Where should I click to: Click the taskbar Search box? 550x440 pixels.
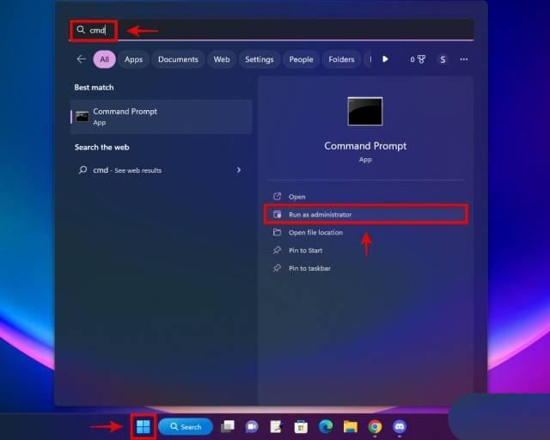click(x=186, y=426)
